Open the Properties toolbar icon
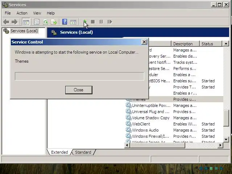232x174 pixels. (x=37, y=22)
